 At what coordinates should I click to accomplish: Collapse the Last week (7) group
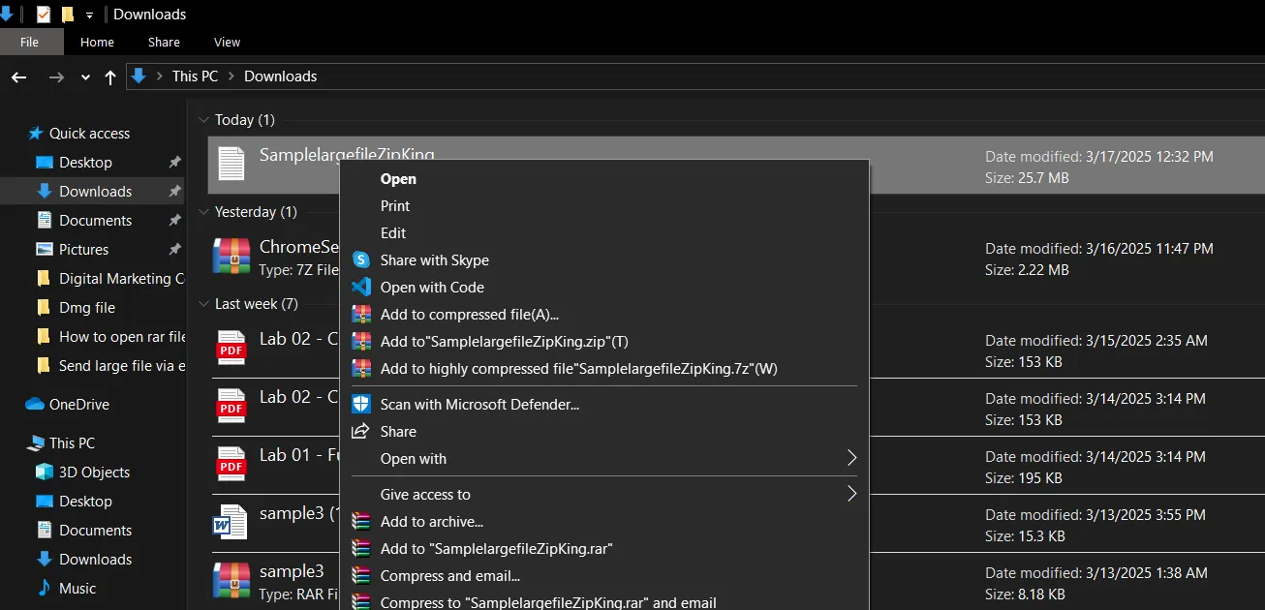pyautogui.click(x=203, y=304)
